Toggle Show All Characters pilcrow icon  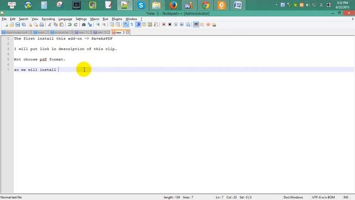[132, 24]
